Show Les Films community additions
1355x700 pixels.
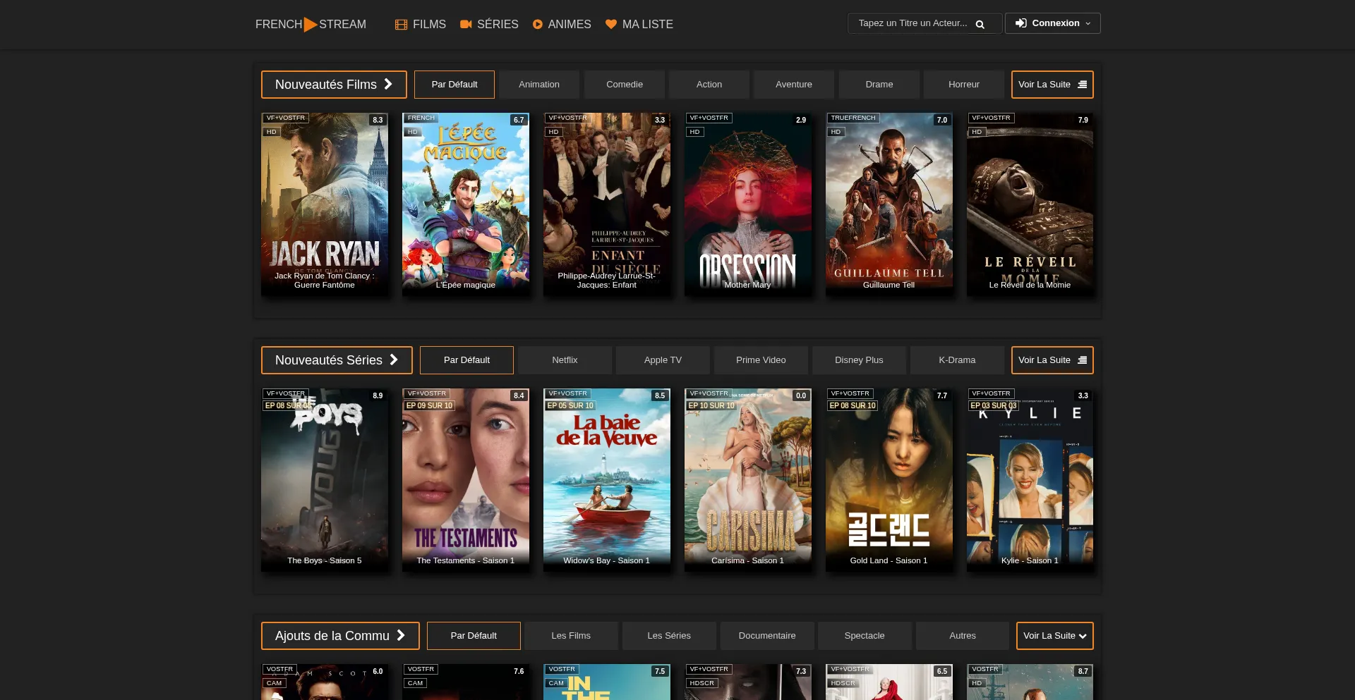click(571, 636)
